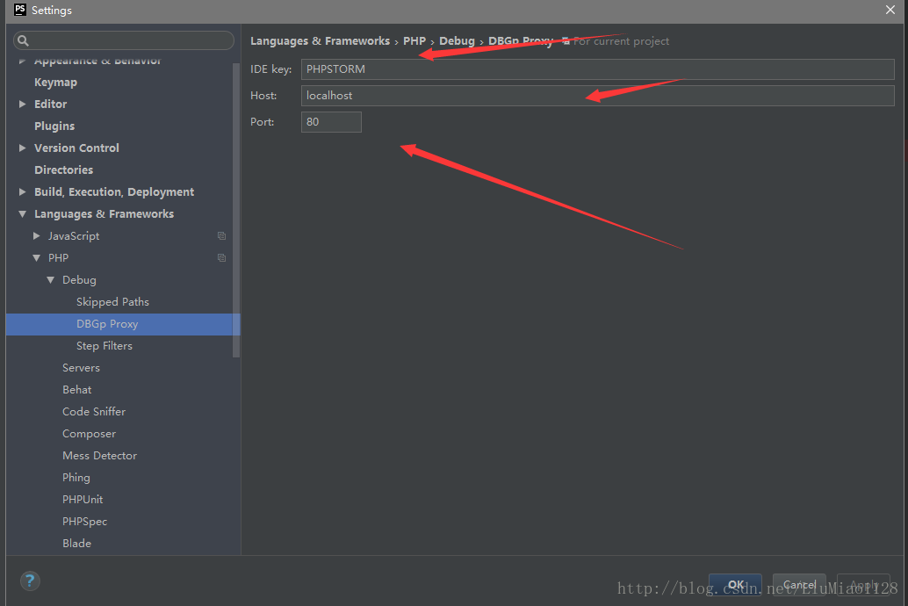Expand the Editor settings node

coord(22,105)
